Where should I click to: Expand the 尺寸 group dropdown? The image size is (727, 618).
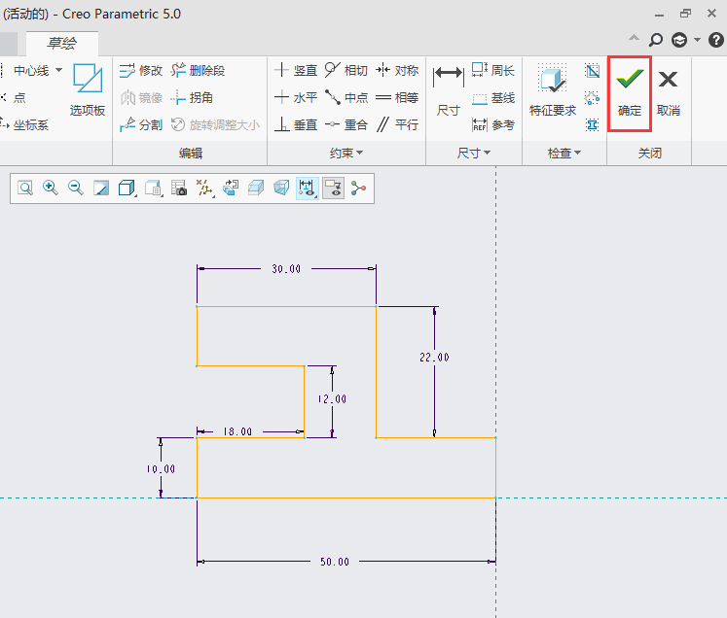(x=474, y=154)
